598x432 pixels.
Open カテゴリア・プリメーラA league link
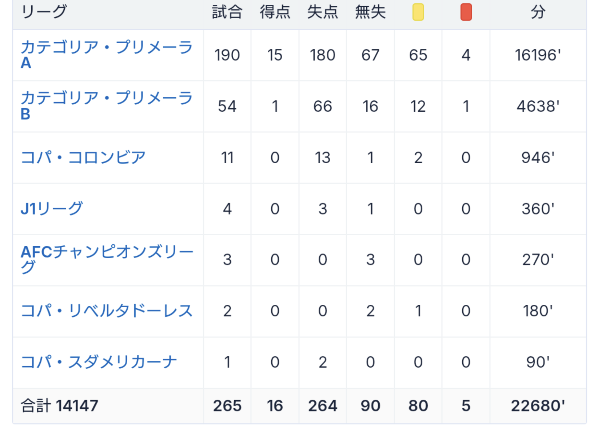tap(106, 48)
